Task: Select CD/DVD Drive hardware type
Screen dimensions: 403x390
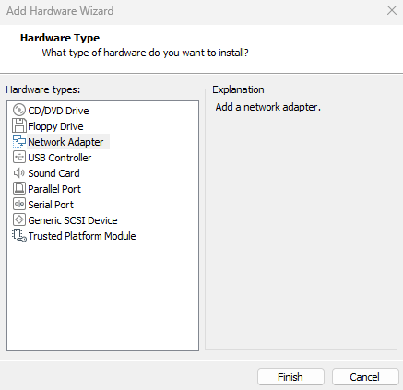Action: tap(58, 111)
